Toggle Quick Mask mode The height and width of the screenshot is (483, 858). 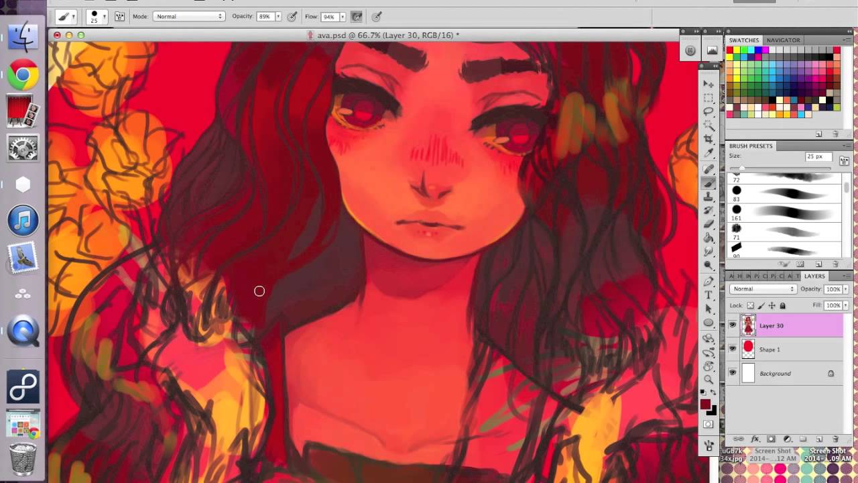click(x=708, y=425)
